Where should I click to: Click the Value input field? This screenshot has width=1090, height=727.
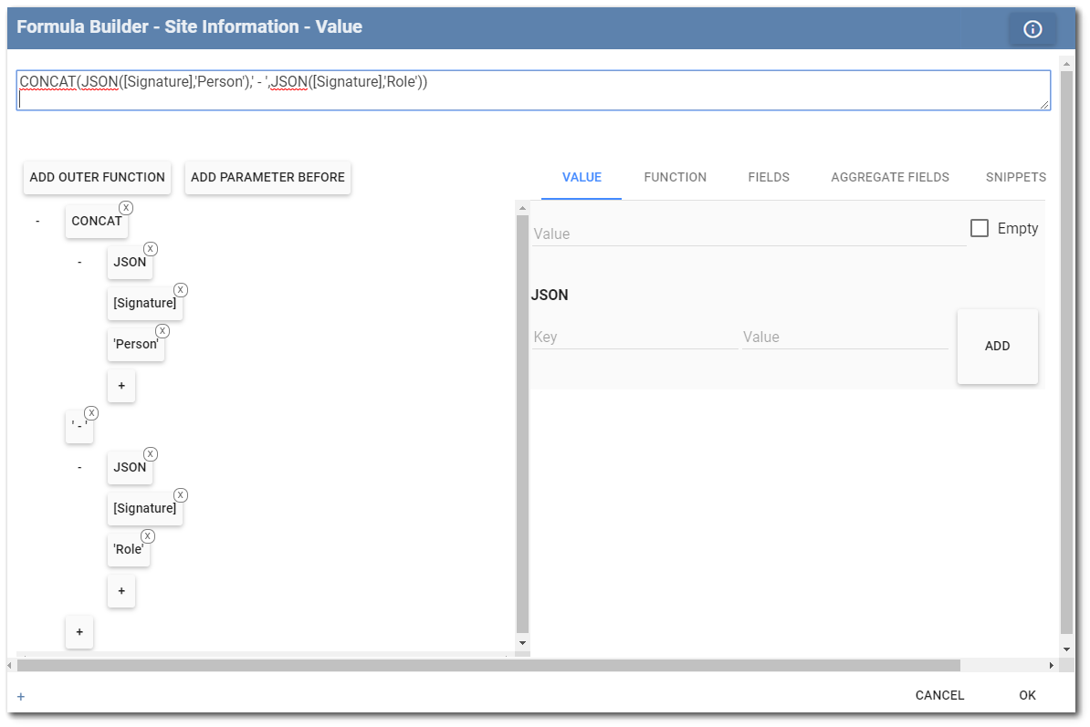(749, 234)
